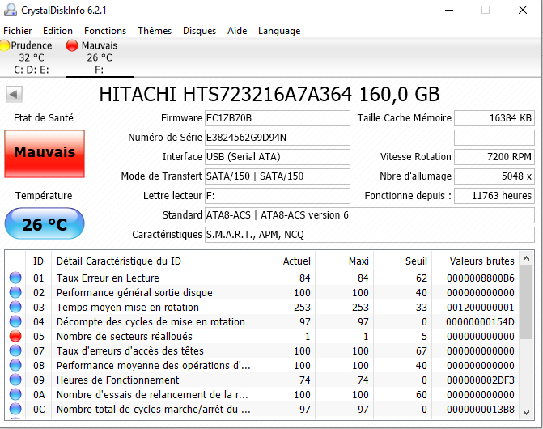The width and height of the screenshot is (543, 429).
Task: Click the rotation speed field 7200 RPM
Action: pyautogui.click(x=494, y=157)
